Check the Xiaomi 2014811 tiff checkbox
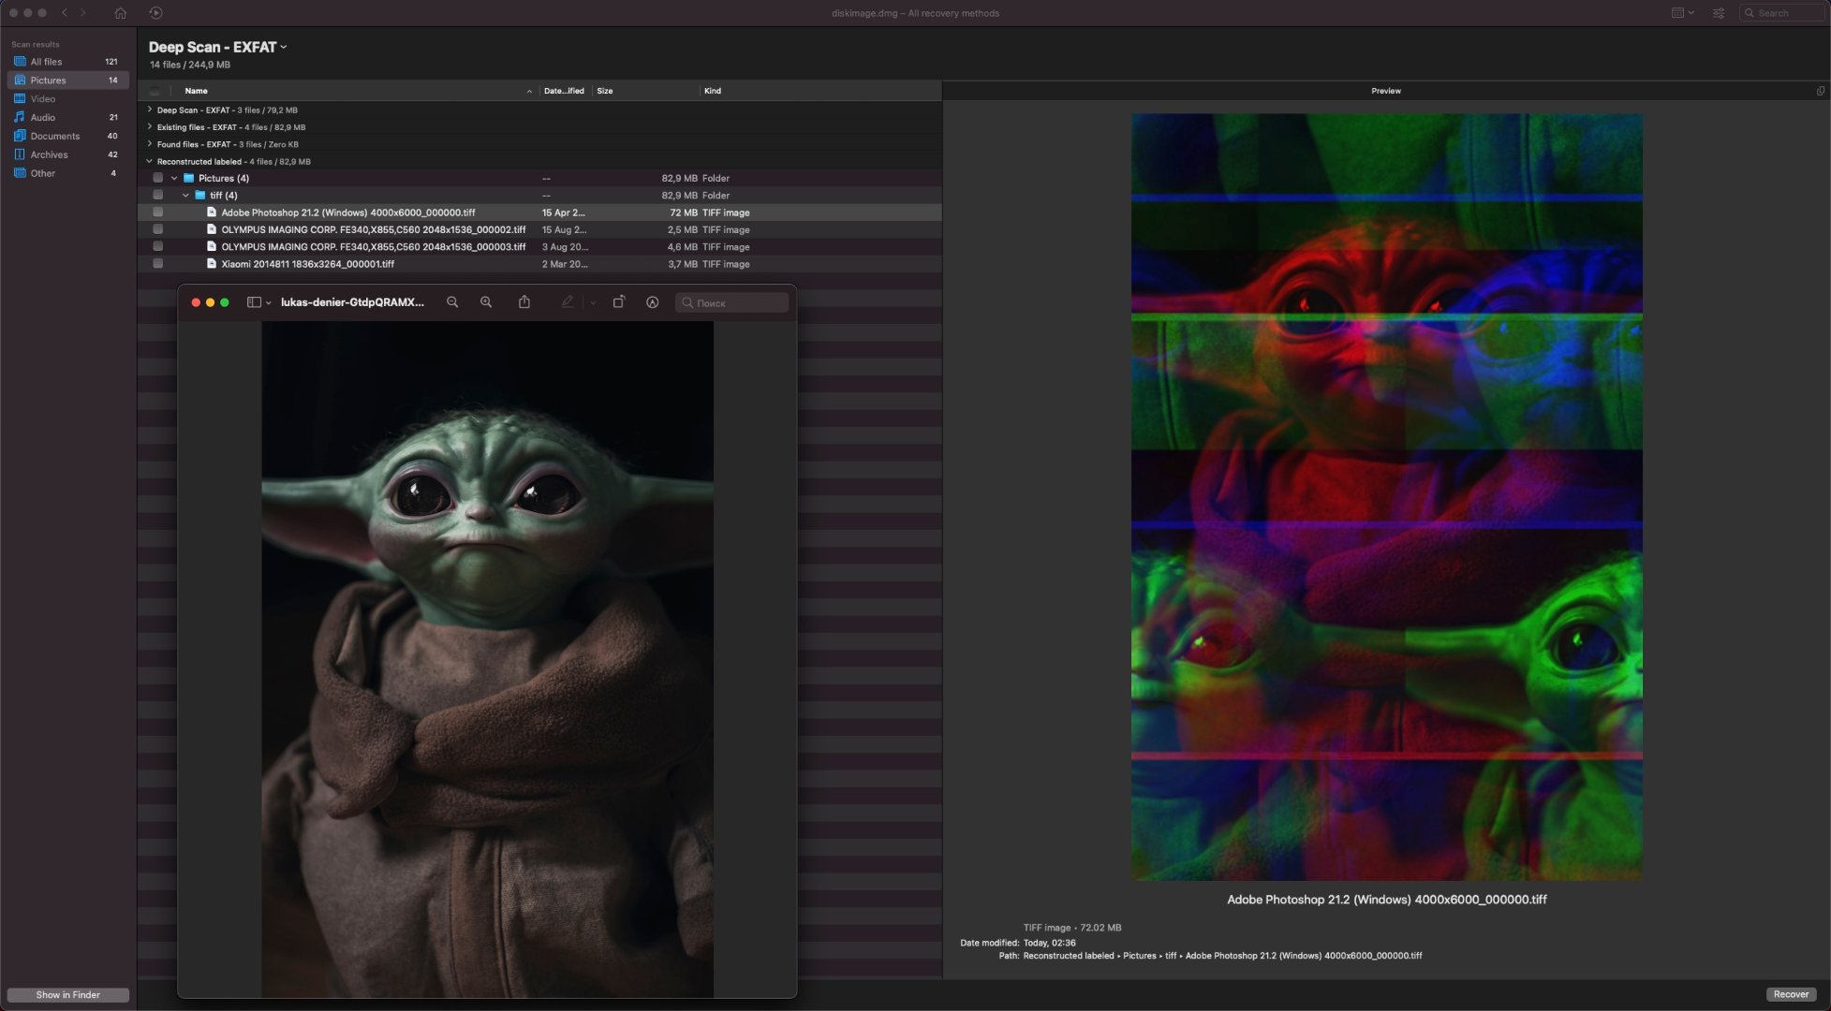 click(x=158, y=264)
